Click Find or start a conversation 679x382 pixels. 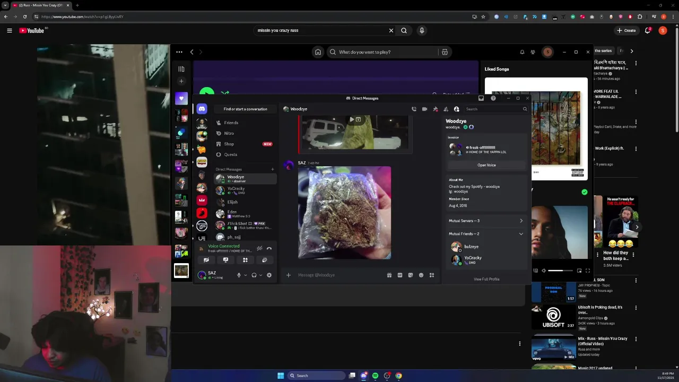coord(245,109)
